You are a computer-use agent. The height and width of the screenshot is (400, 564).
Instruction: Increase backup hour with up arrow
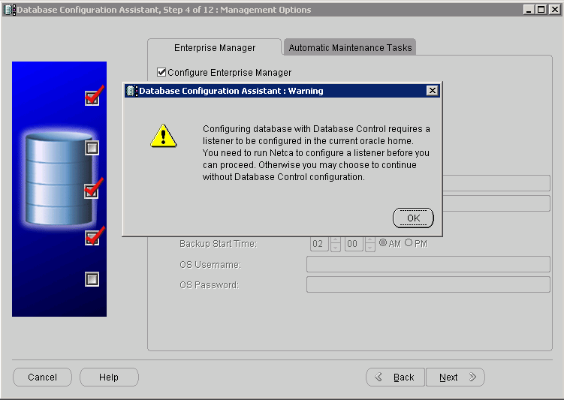(x=335, y=240)
